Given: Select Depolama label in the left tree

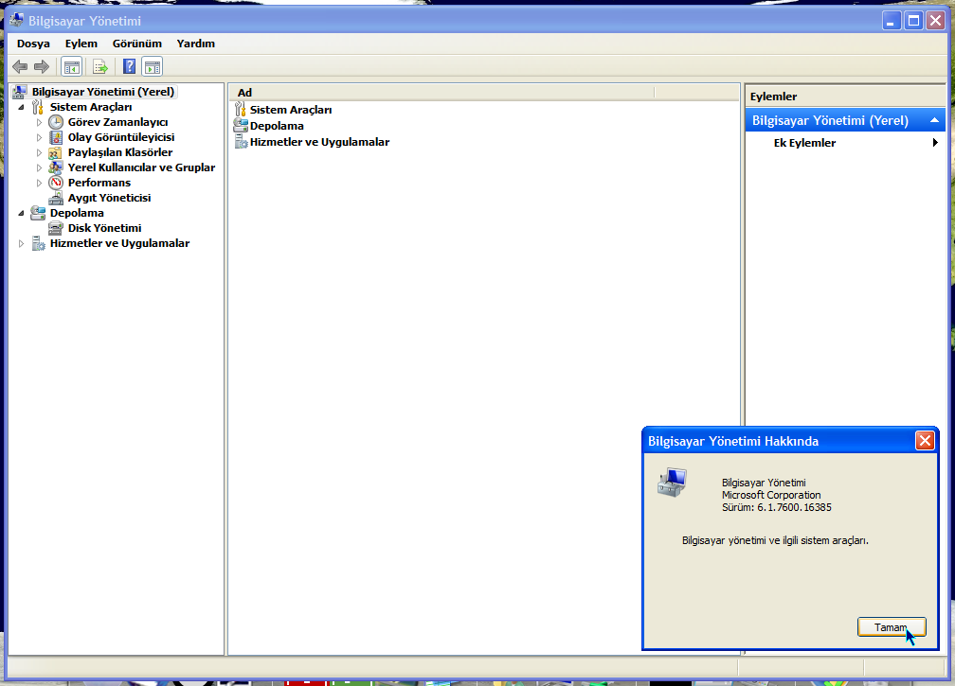Looking at the screenshot, I should (77, 213).
